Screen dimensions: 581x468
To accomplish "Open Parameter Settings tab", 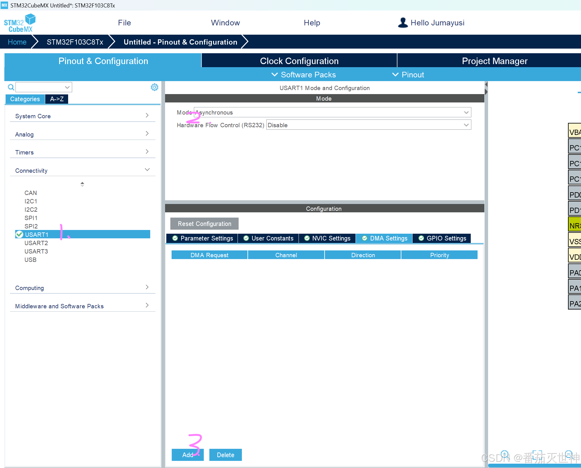I will (x=202, y=238).
